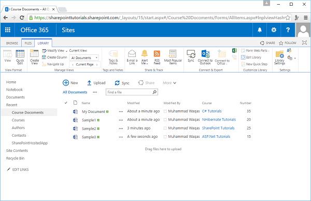Switch to the BROWSE ribbon tab

tap(12, 43)
